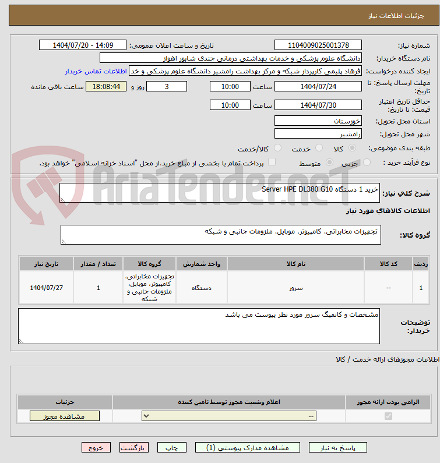The width and height of the screenshot is (440, 463).
Task: Click the table گروه کالا column header
Action: [x=150, y=264]
